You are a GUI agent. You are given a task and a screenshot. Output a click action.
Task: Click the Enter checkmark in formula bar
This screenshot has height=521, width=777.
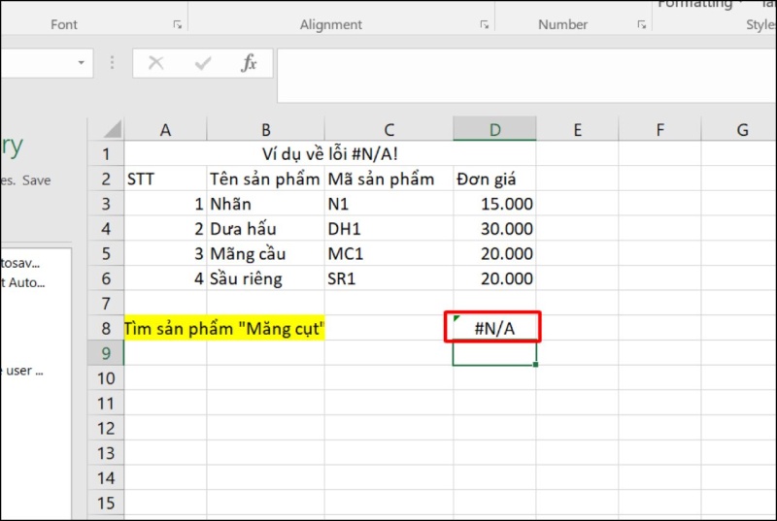(203, 63)
